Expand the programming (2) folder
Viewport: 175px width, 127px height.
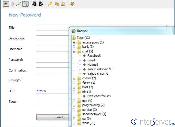(x=74, y=105)
